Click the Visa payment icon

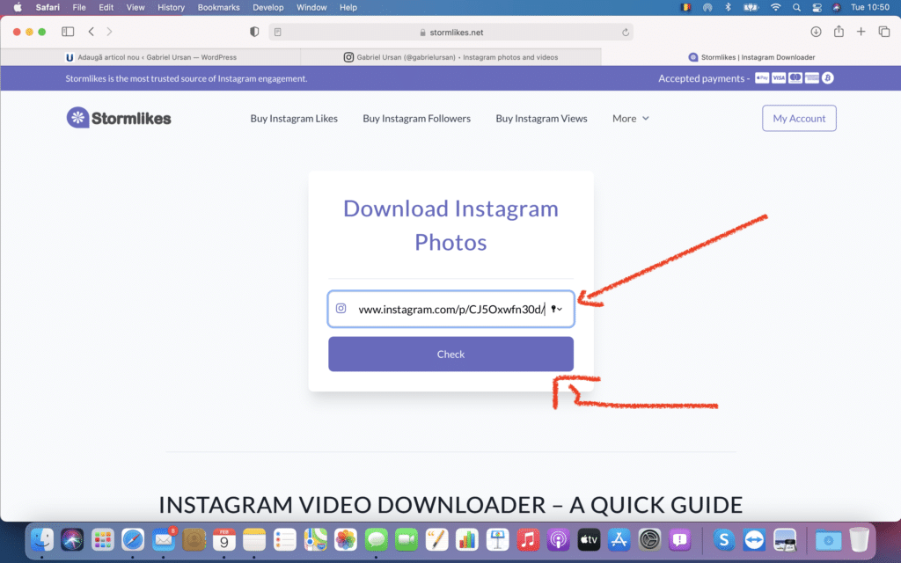pos(779,78)
